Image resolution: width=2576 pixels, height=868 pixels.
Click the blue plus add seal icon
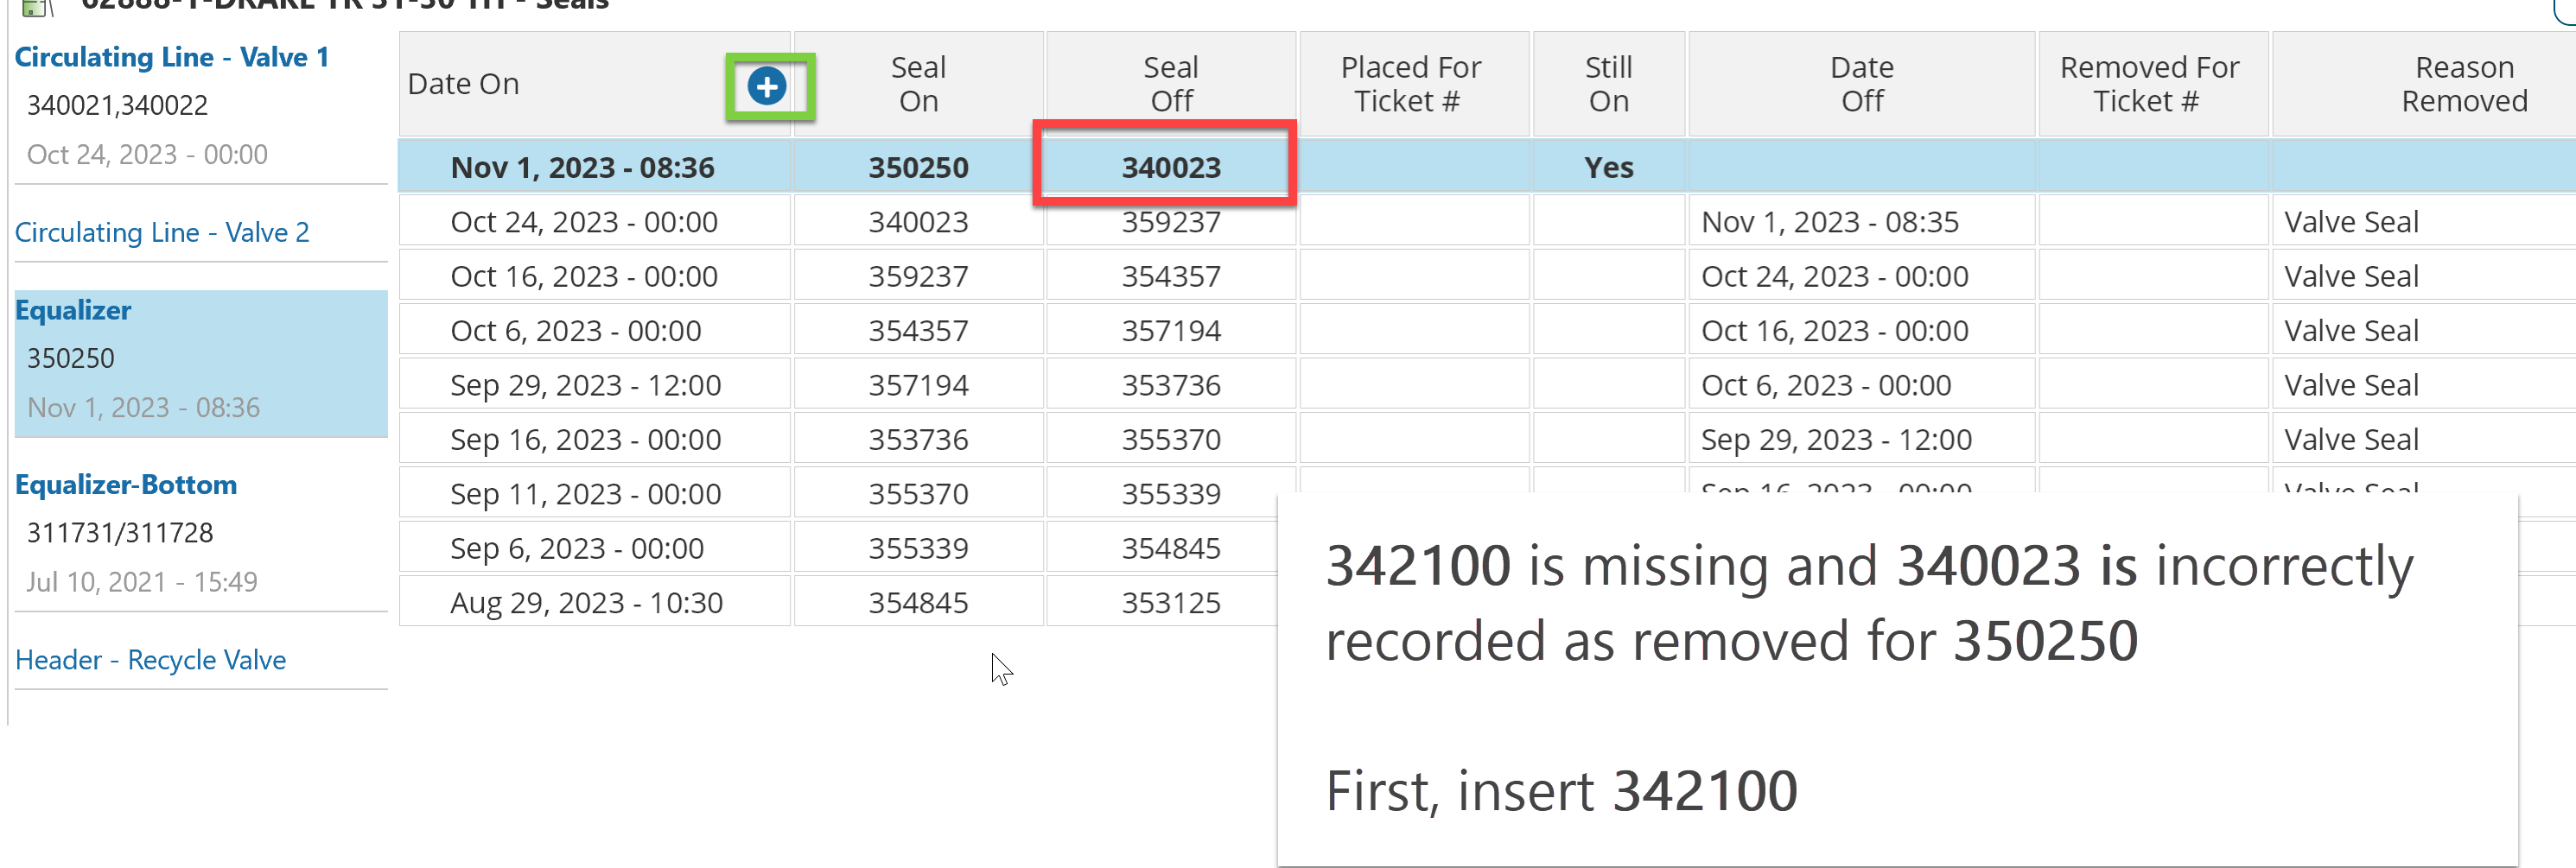click(767, 86)
